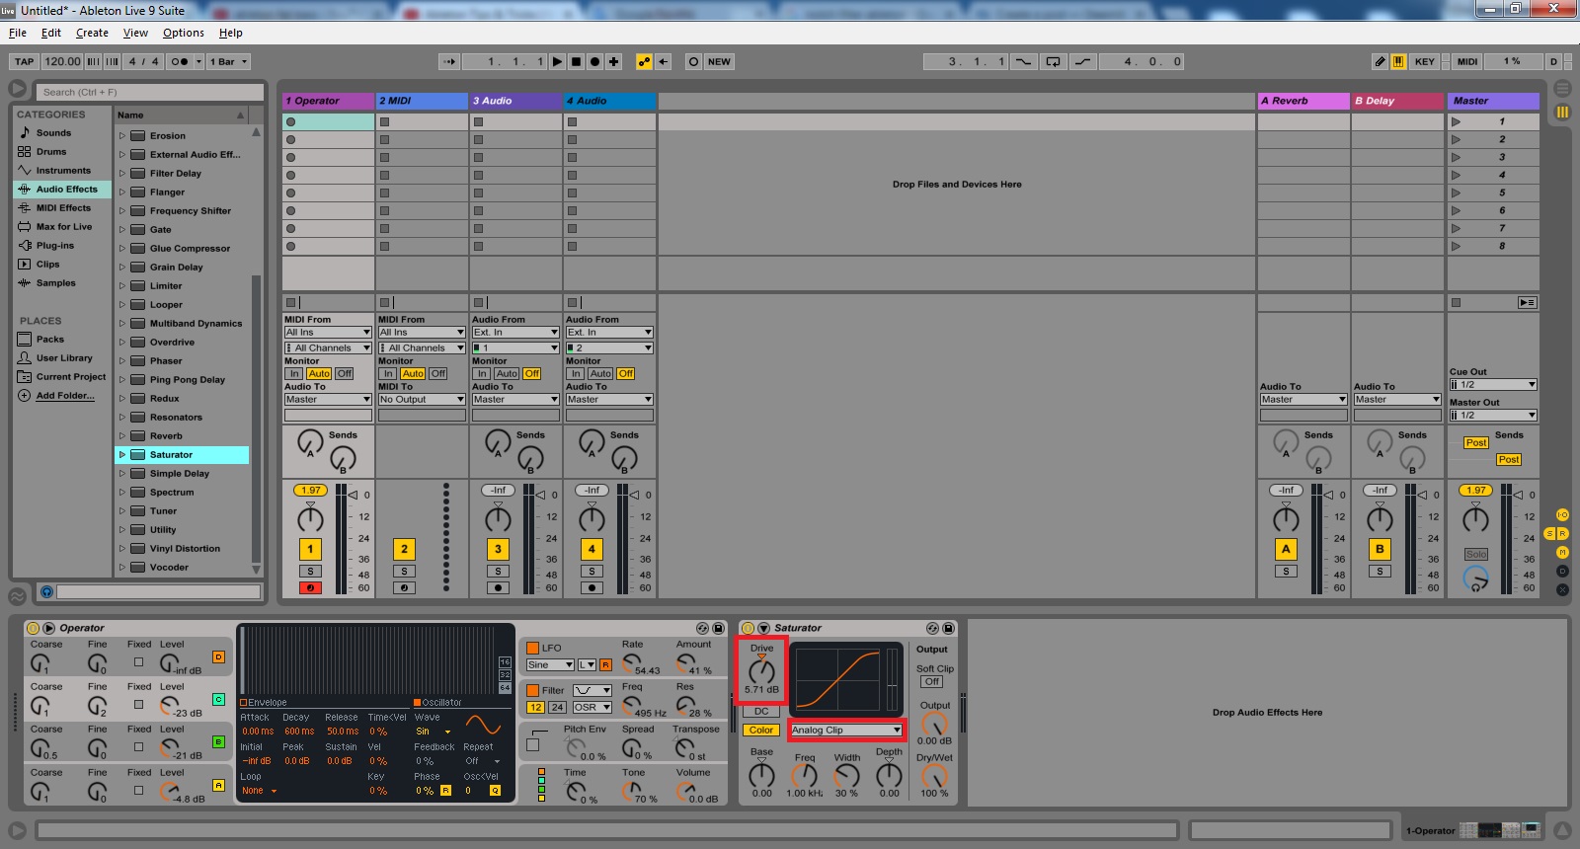Toggle the MIDI Map Mode button

[x=1467, y=61]
